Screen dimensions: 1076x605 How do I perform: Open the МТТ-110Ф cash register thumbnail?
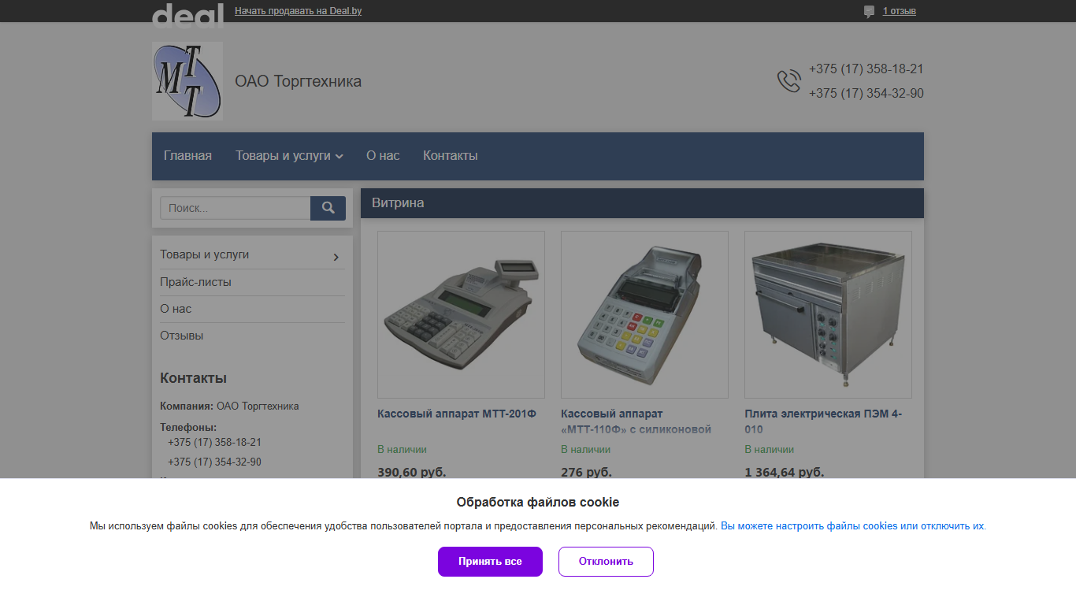click(x=644, y=314)
